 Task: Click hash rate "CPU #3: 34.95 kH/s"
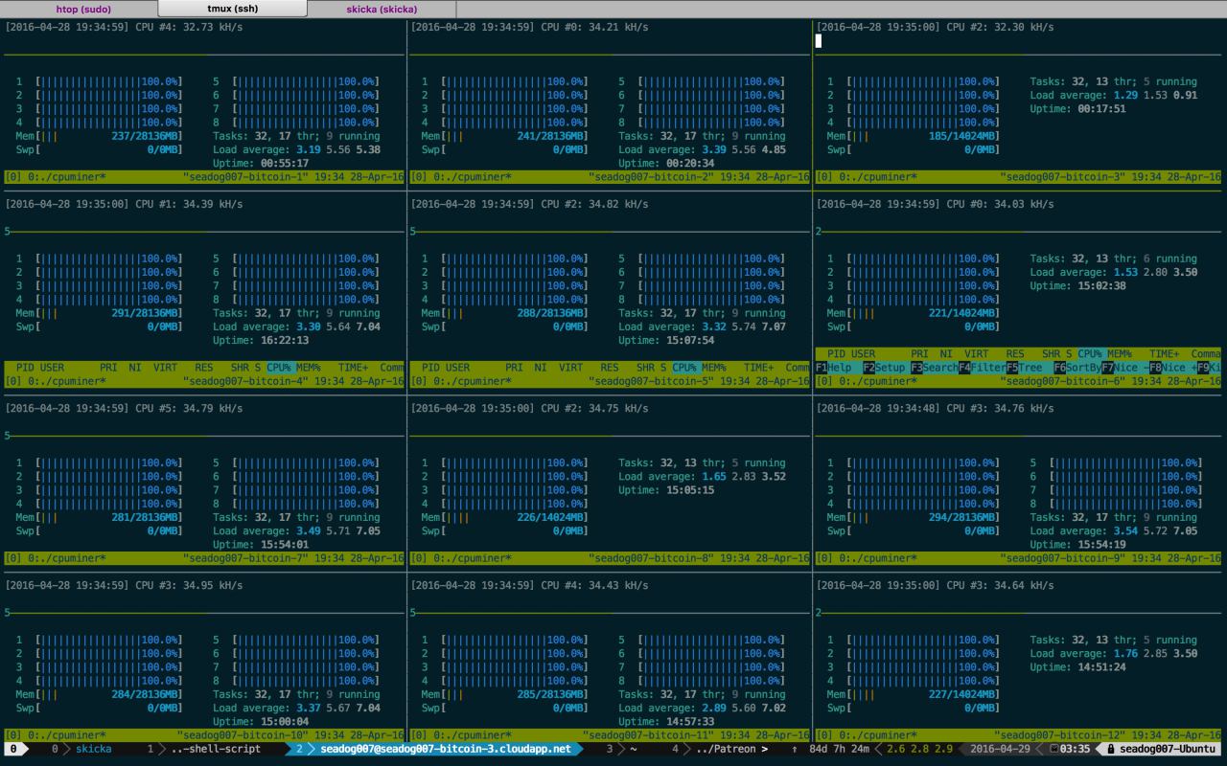pyautogui.click(x=189, y=585)
